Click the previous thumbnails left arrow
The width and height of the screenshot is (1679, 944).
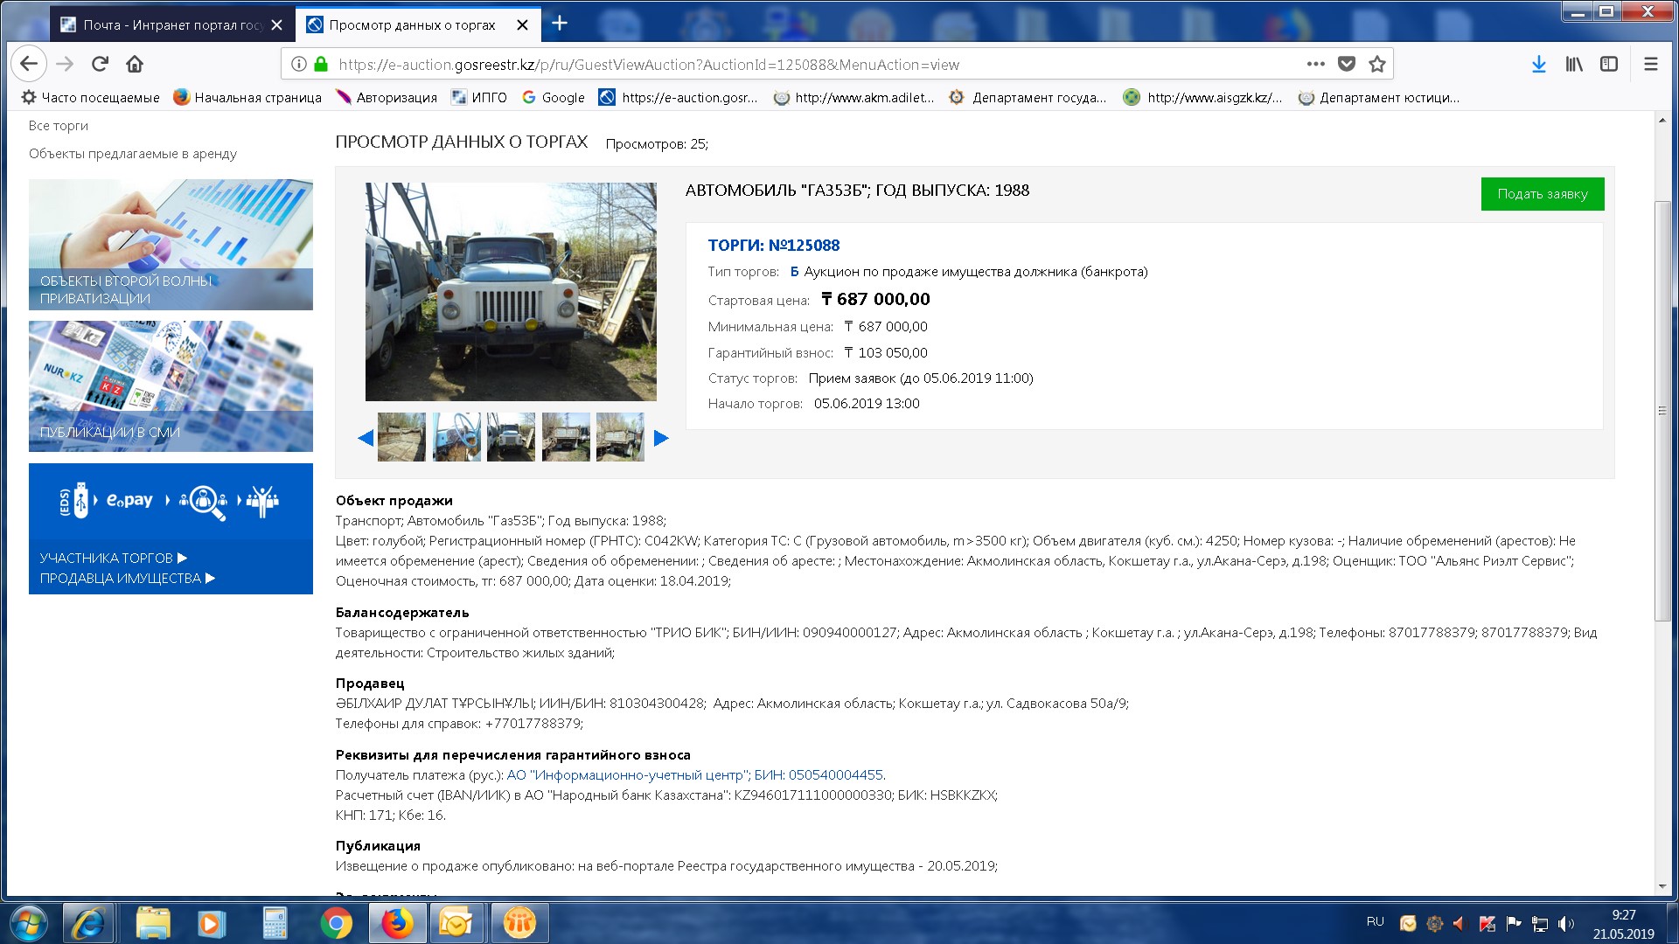pos(366,438)
